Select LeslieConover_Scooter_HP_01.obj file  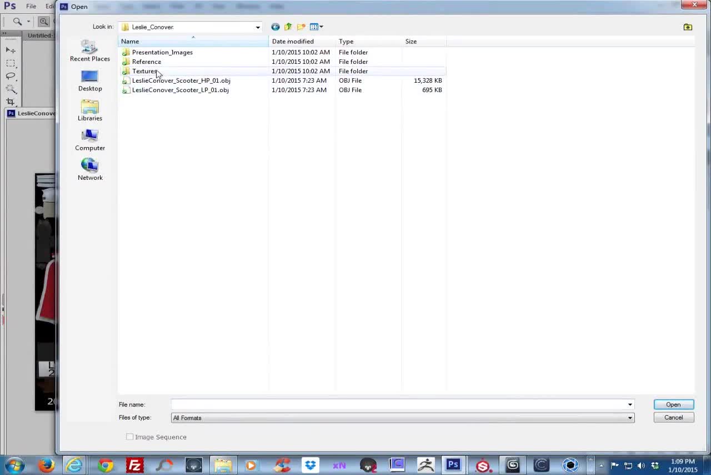[x=181, y=80]
